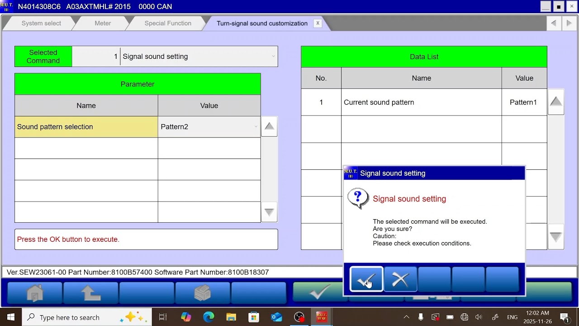Open File Explorer from taskbar

231,317
